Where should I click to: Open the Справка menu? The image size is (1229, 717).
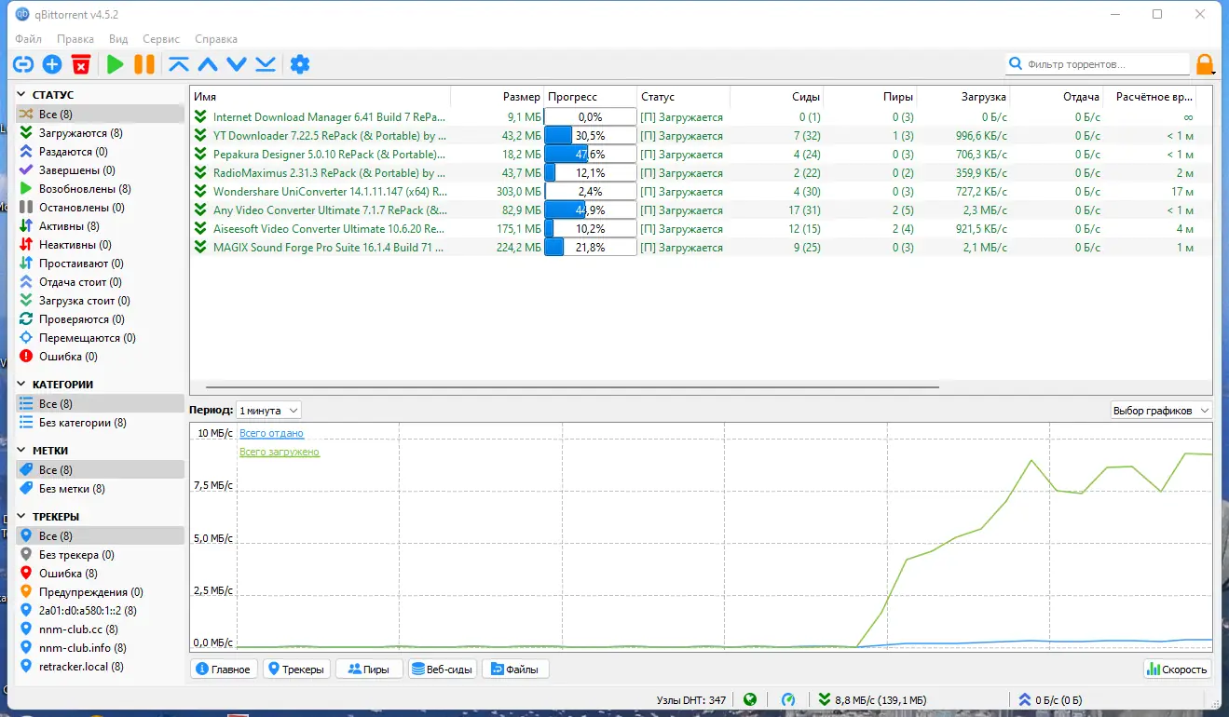[216, 39]
